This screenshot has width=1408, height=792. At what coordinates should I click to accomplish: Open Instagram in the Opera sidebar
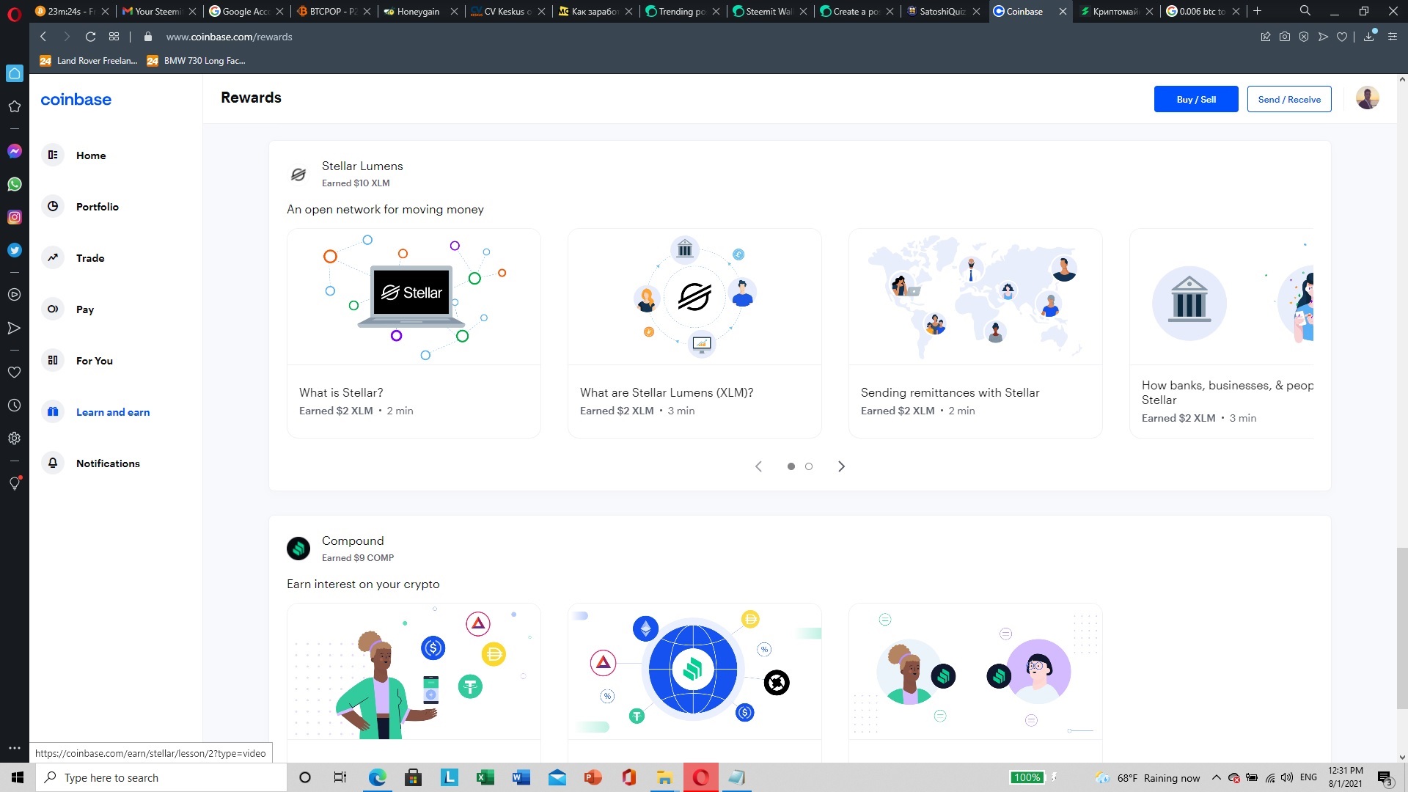[14, 217]
